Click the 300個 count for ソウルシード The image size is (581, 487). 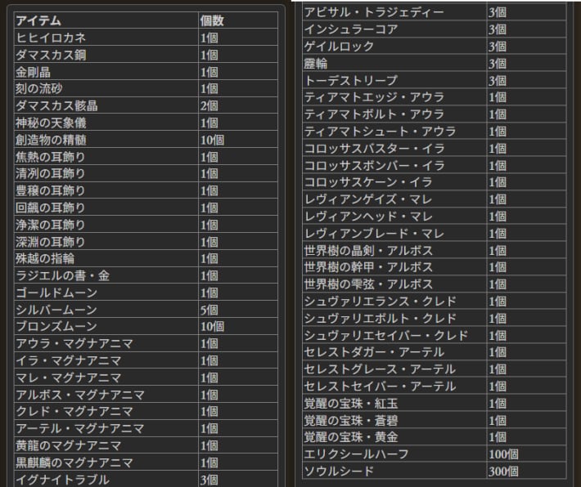pos(503,471)
